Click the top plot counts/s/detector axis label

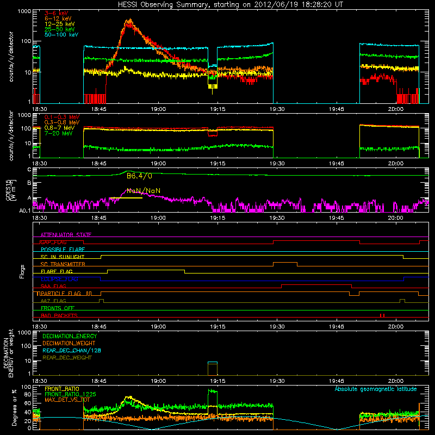coord(11,57)
